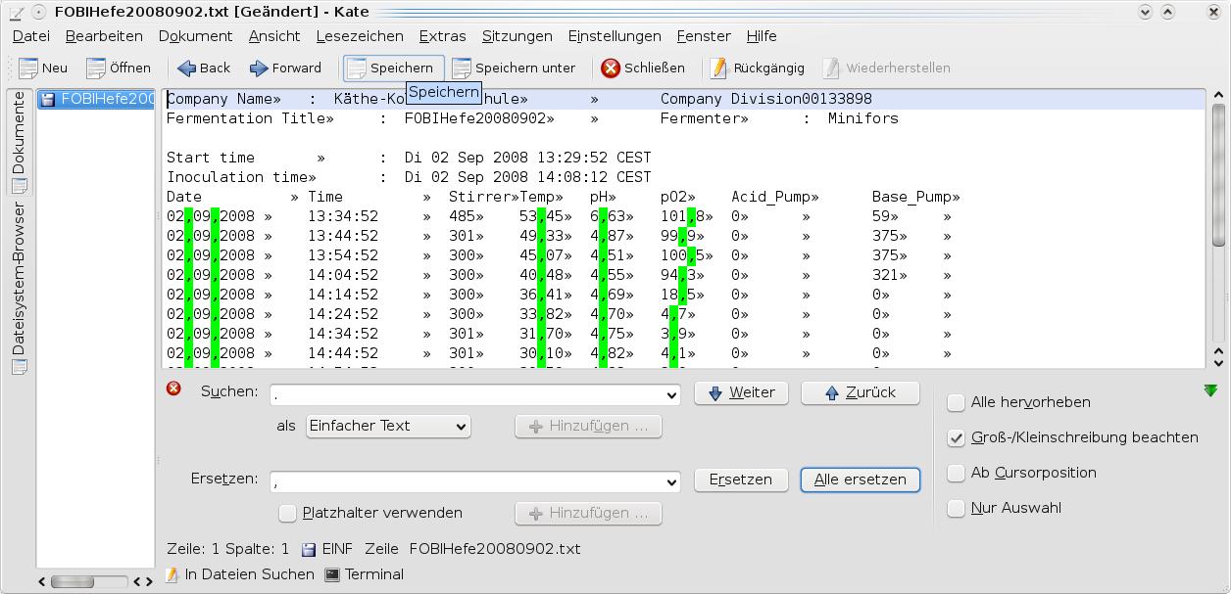
Task: Save the document with Speichern
Action: tap(393, 69)
